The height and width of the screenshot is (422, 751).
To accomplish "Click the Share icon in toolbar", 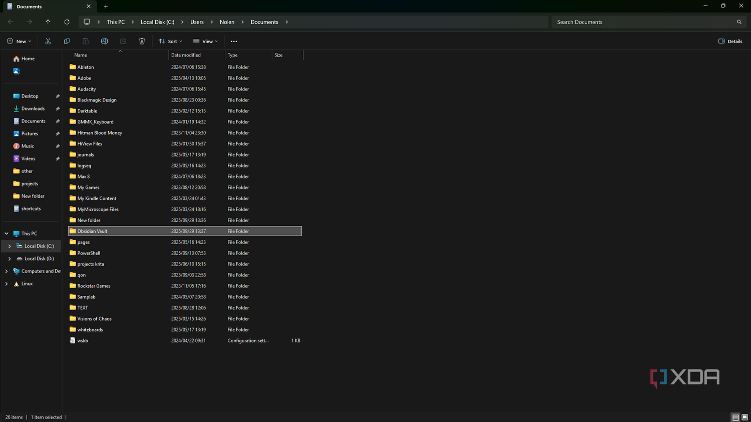I will tap(123, 41).
